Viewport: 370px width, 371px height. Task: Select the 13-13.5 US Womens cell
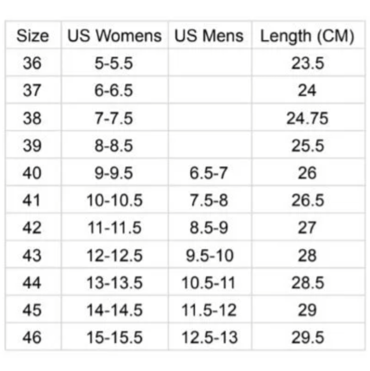[114, 283]
